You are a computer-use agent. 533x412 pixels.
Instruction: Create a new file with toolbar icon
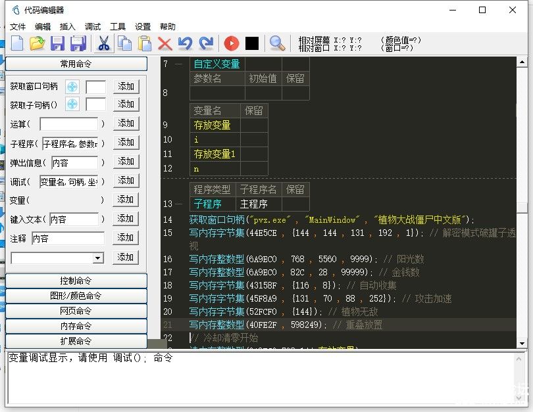pos(17,43)
